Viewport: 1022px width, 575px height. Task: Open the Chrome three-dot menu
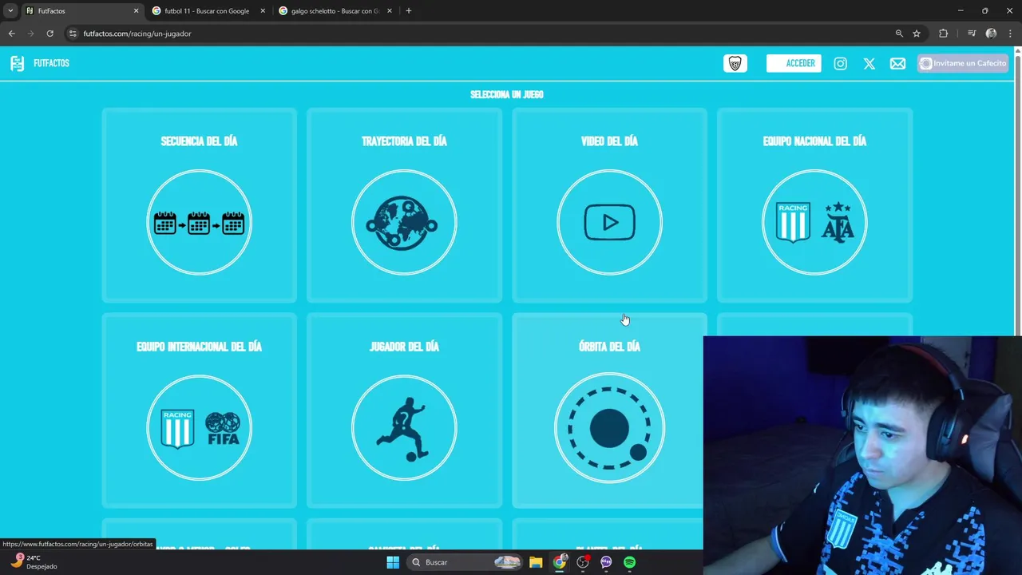1009,34
